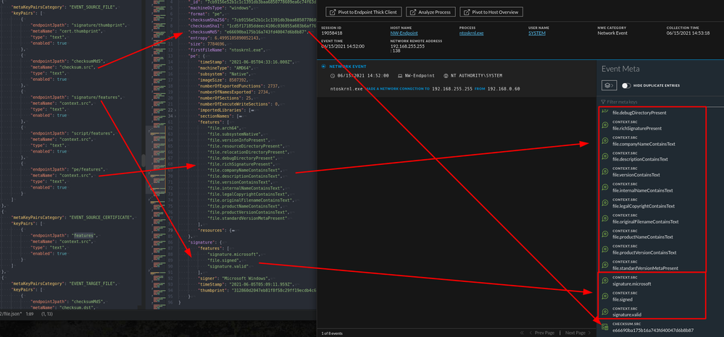
Task: Click icon beside file.richSignaturePresent meta
Action: (605, 125)
